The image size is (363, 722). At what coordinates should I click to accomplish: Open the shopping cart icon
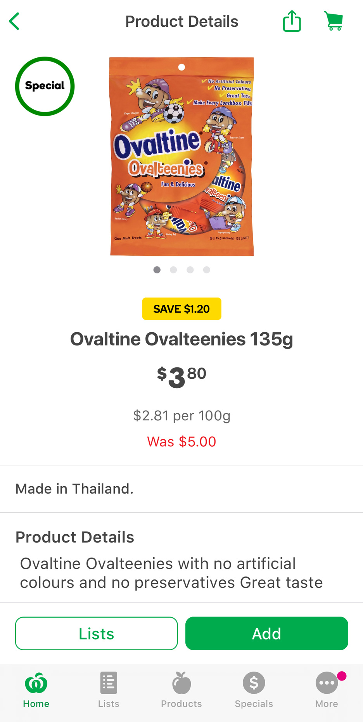[334, 21]
